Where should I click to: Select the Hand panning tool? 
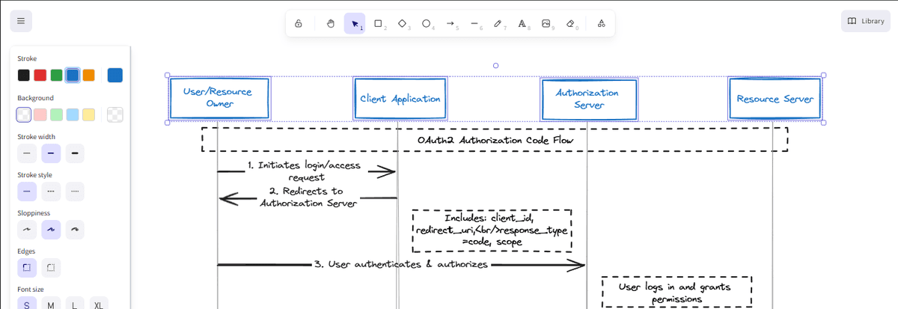(331, 23)
